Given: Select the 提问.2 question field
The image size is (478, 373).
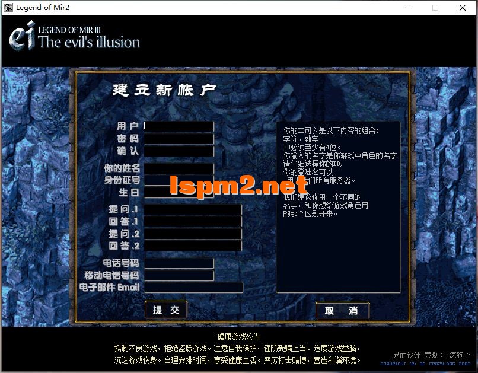Looking at the screenshot, I should [x=193, y=234].
